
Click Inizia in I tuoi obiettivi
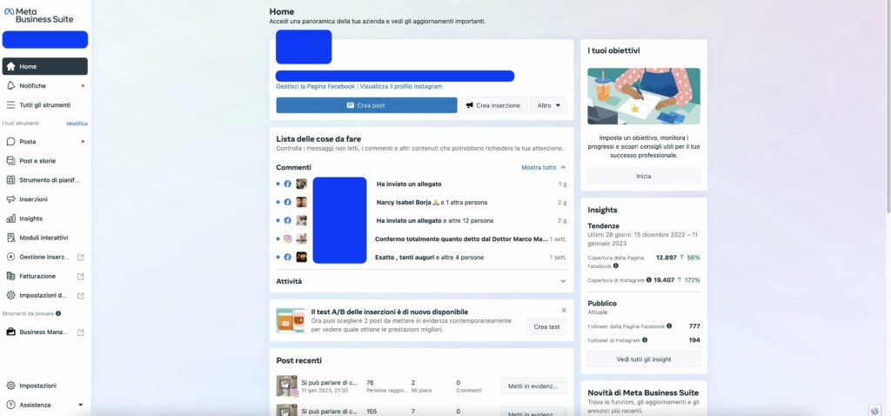coord(644,176)
